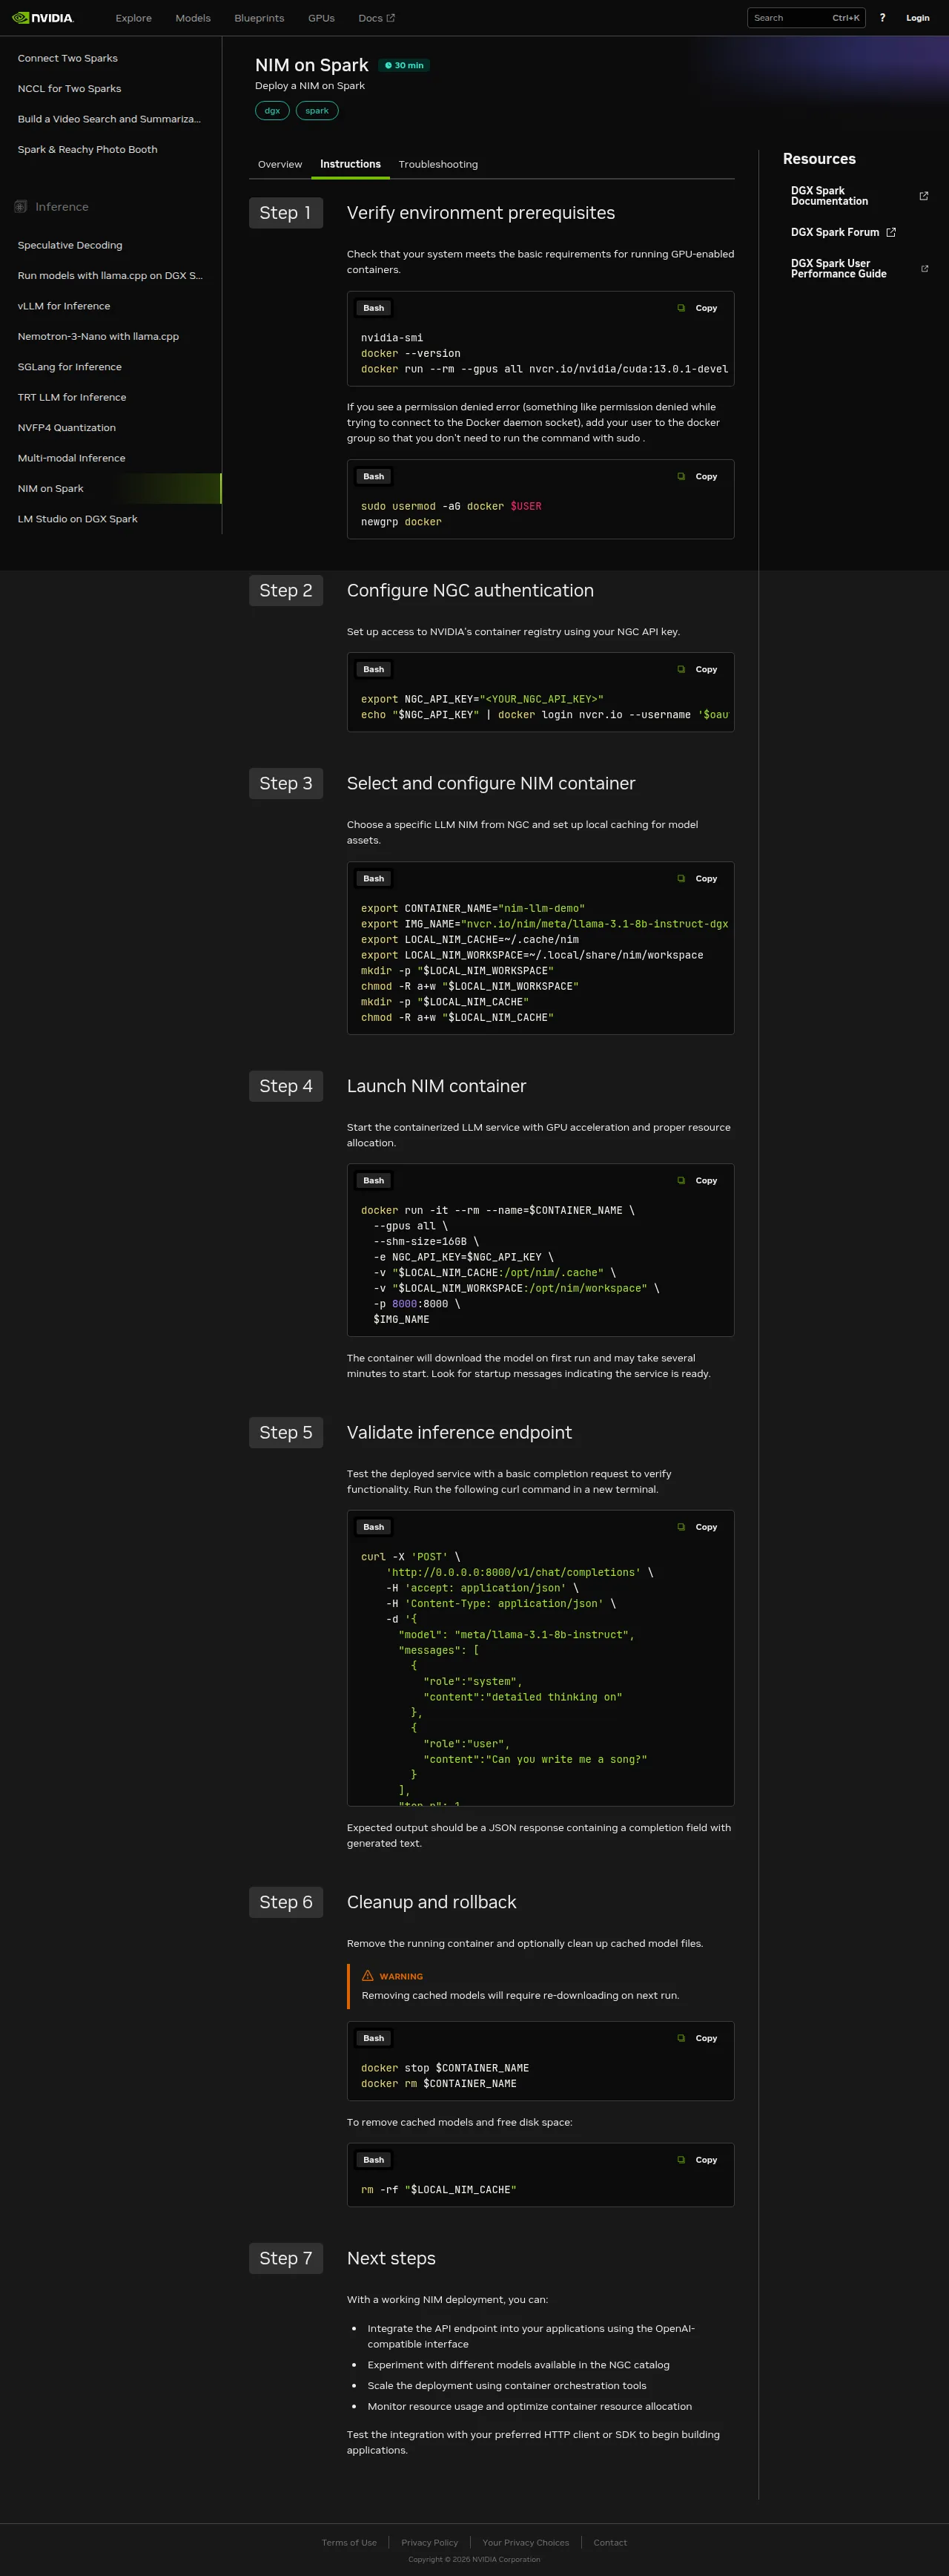Click external link icon beside DGX Spark Documentation

click(x=923, y=196)
